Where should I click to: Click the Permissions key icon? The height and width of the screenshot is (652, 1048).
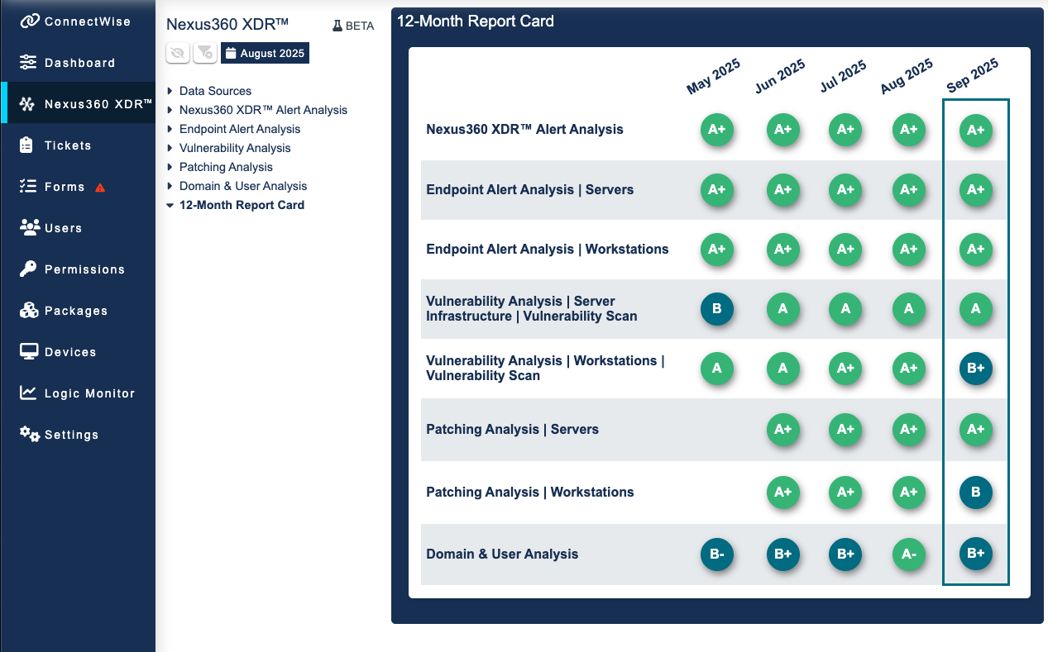(28, 269)
